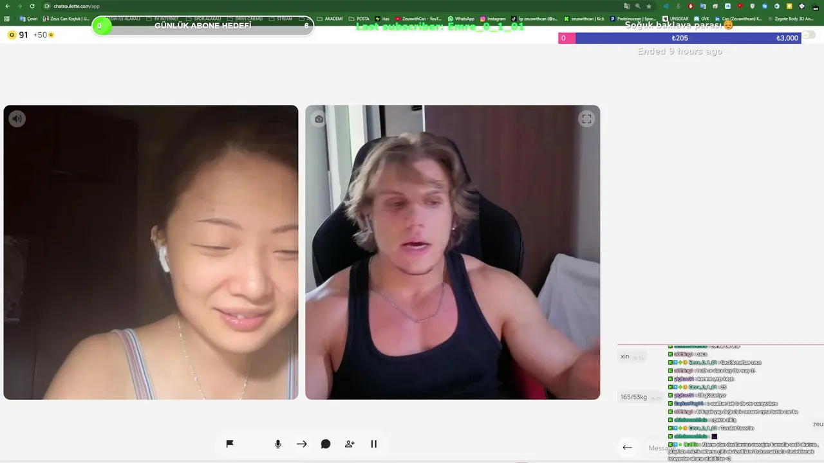Toggle own camera icon on self video

click(x=319, y=119)
